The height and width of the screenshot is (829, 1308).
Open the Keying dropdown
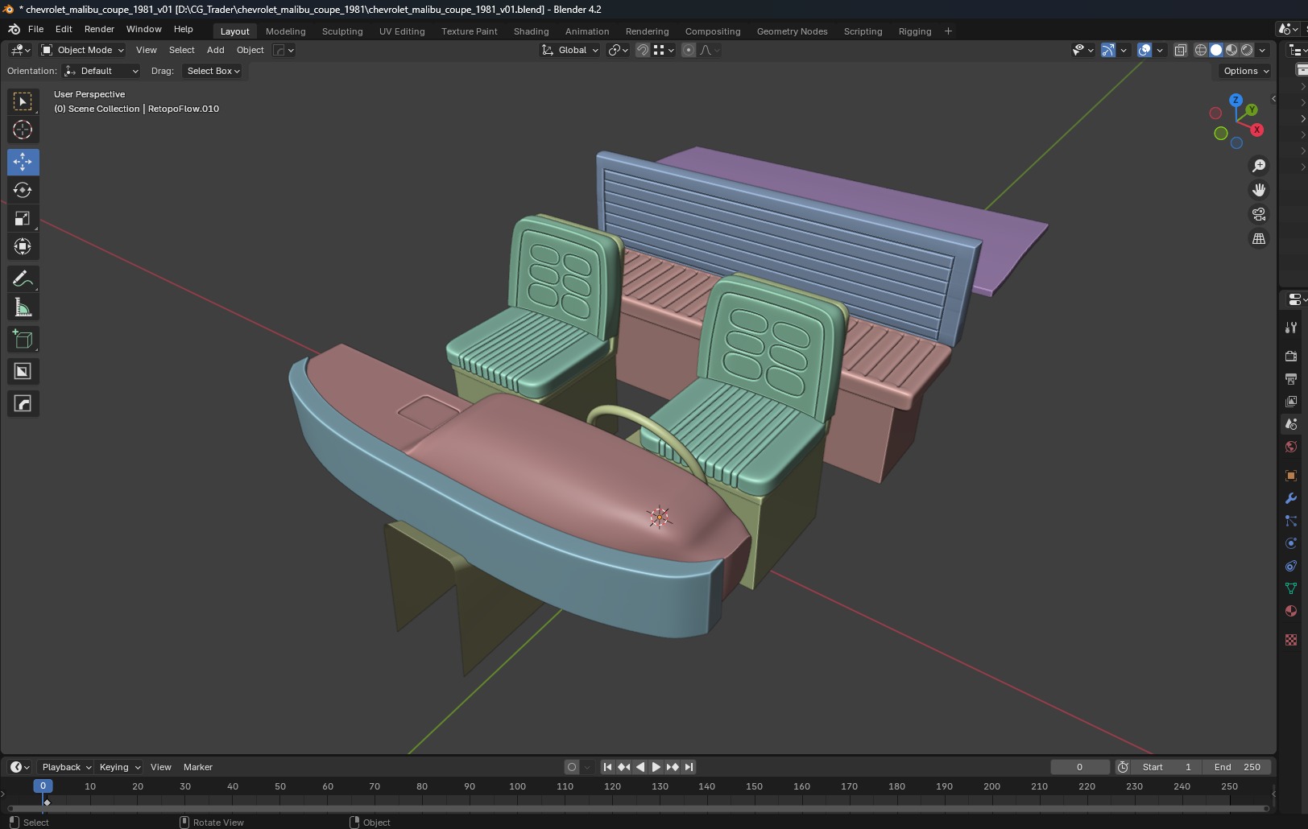click(x=119, y=767)
